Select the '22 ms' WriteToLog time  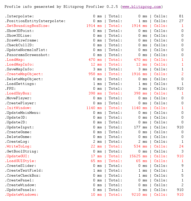click(x=96, y=146)
